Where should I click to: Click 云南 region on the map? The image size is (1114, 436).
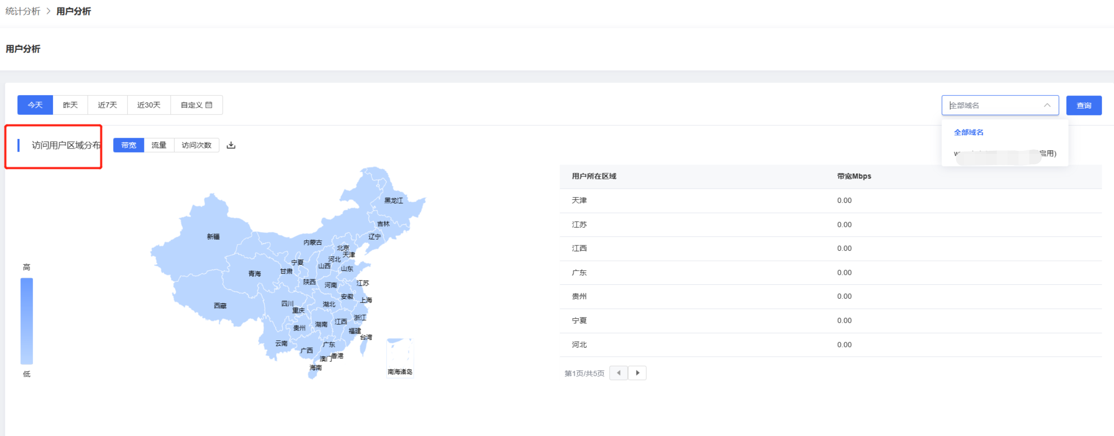pyautogui.click(x=281, y=344)
